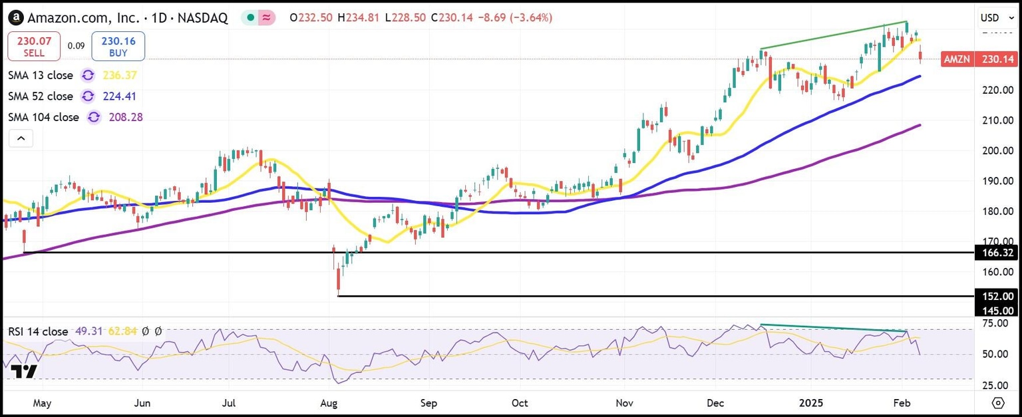Click the BUY button at 230.16
Viewport: 1022px width, 417px height.
(118, 46)
